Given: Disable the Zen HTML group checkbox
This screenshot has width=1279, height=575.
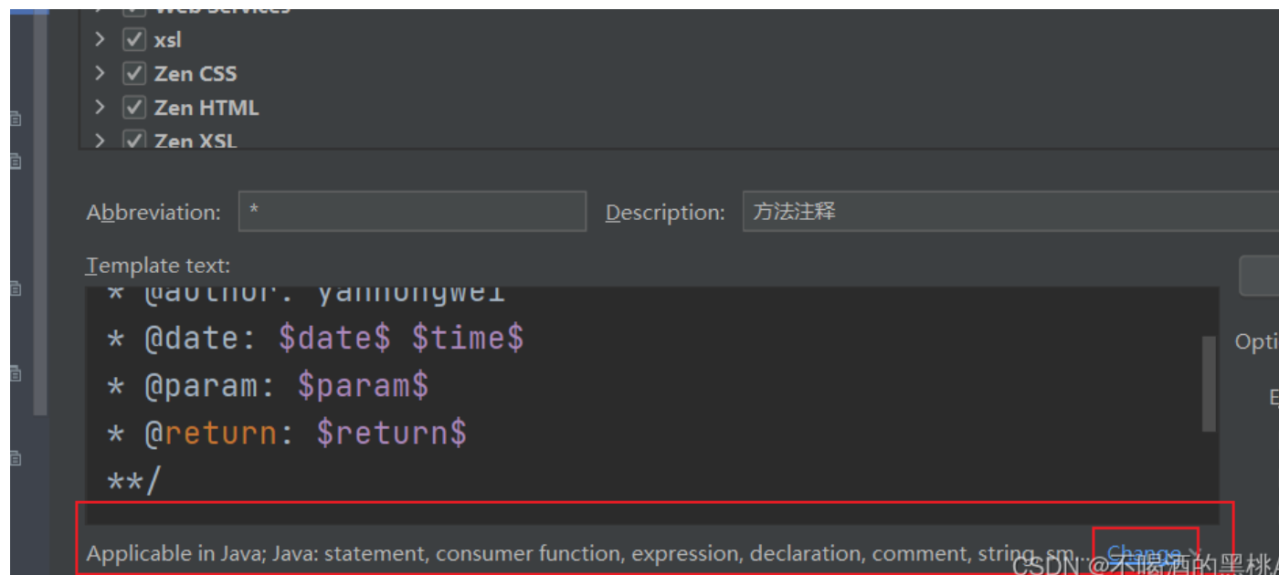Looking at the screenshot, I should pyautogui.click(x=134, y=108).
